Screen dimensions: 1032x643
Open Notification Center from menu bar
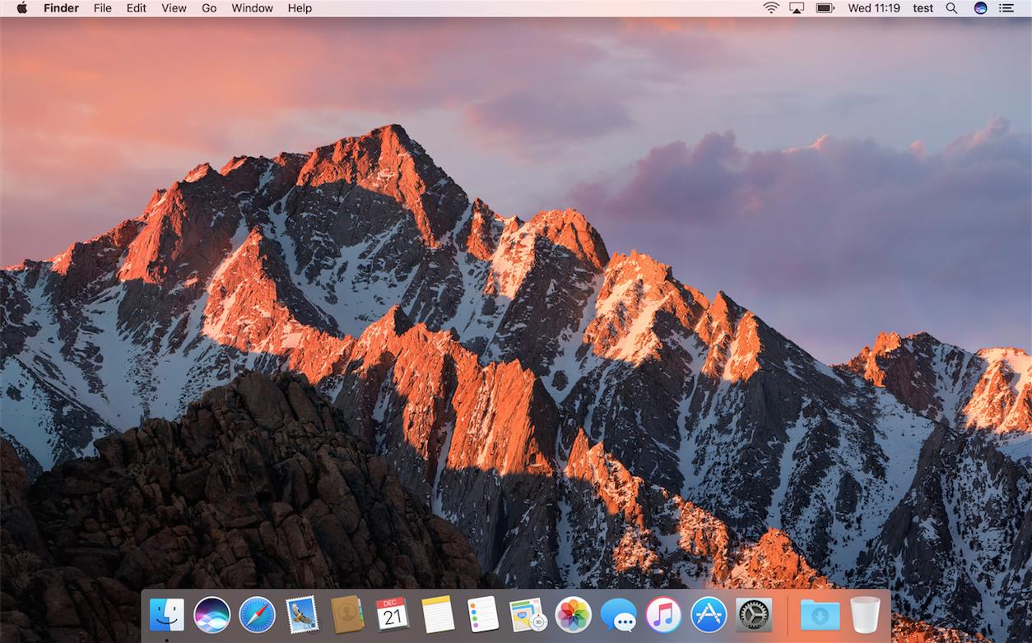coord(1006,8)
